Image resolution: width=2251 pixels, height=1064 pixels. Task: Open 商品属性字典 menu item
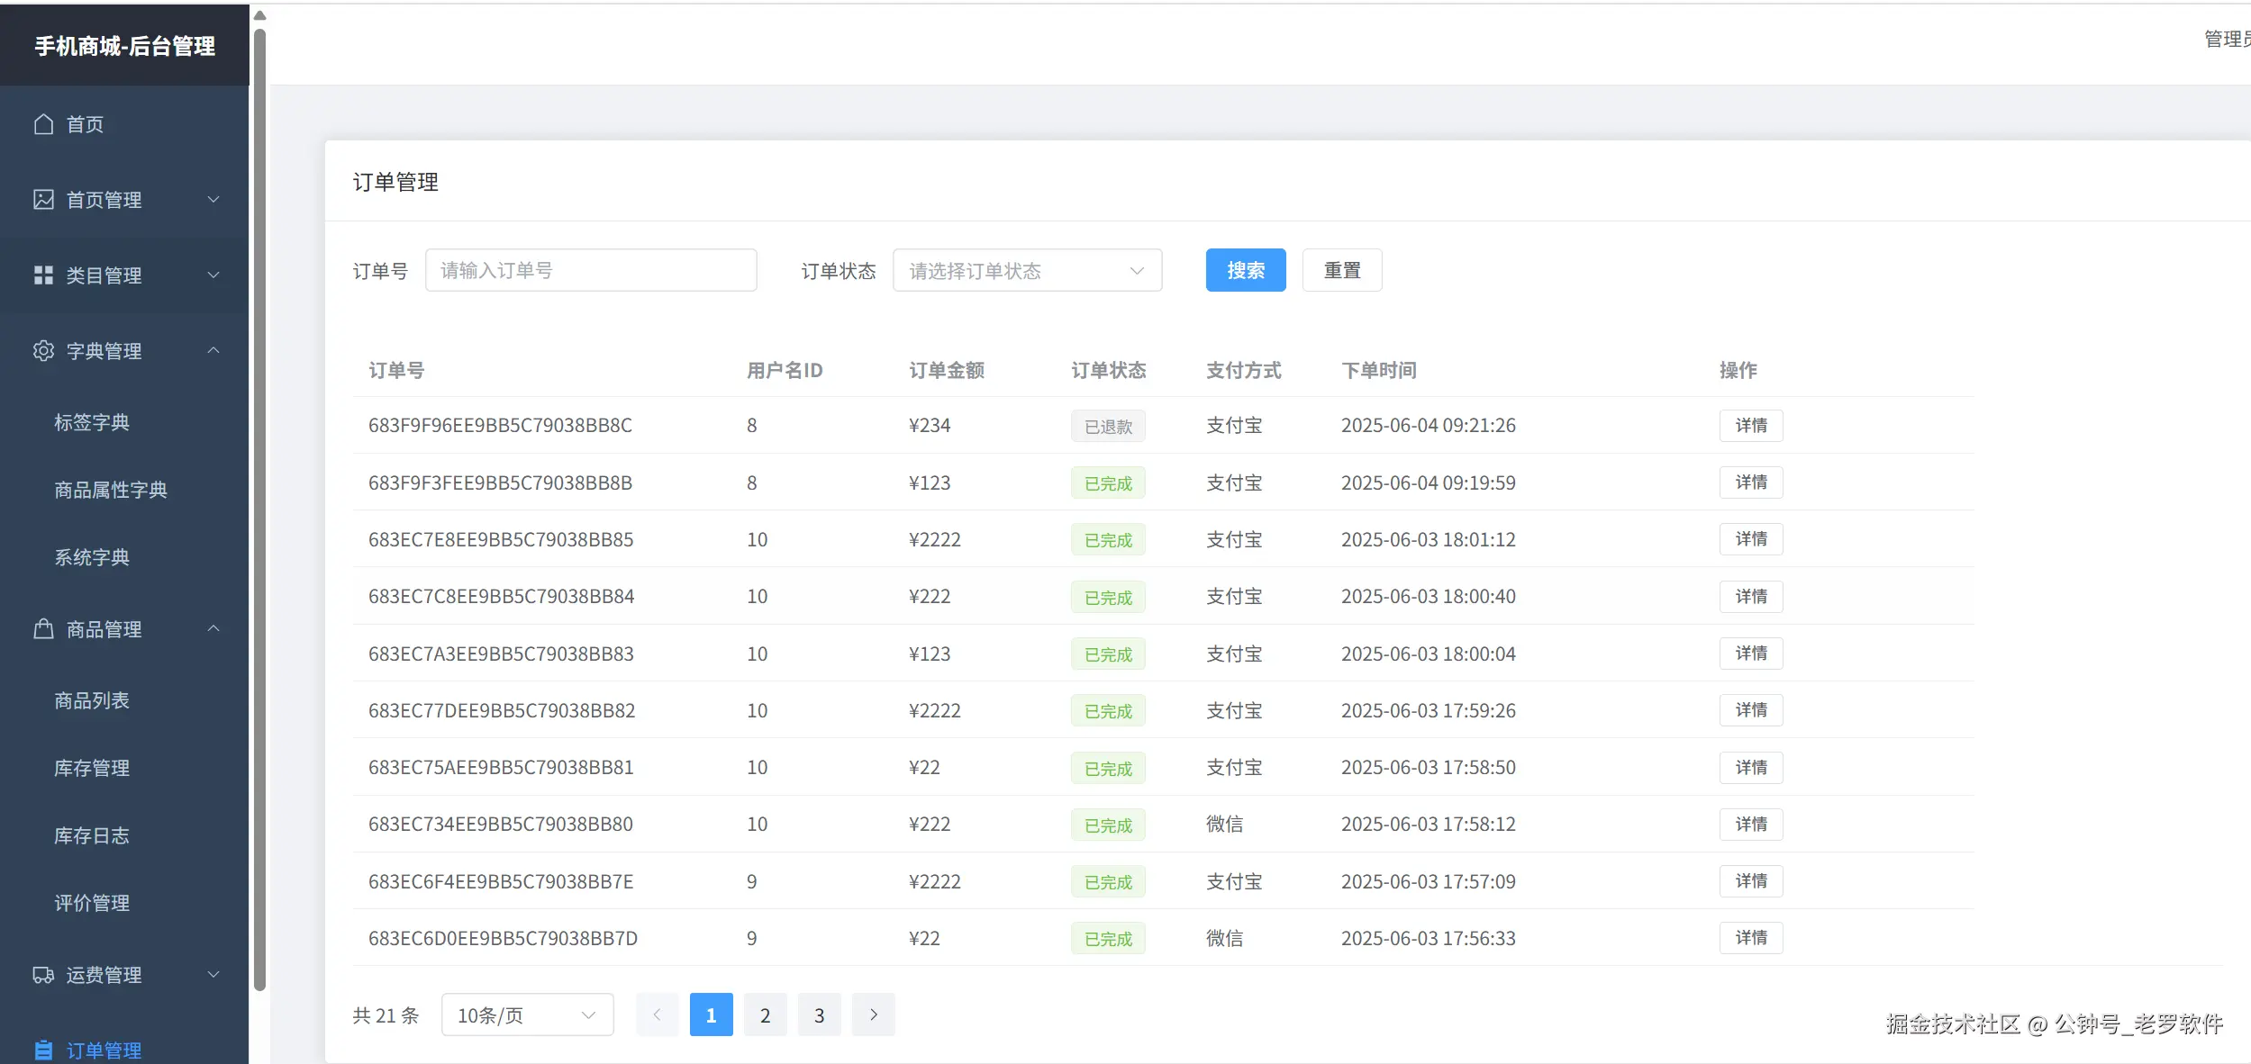click(111, 490)
